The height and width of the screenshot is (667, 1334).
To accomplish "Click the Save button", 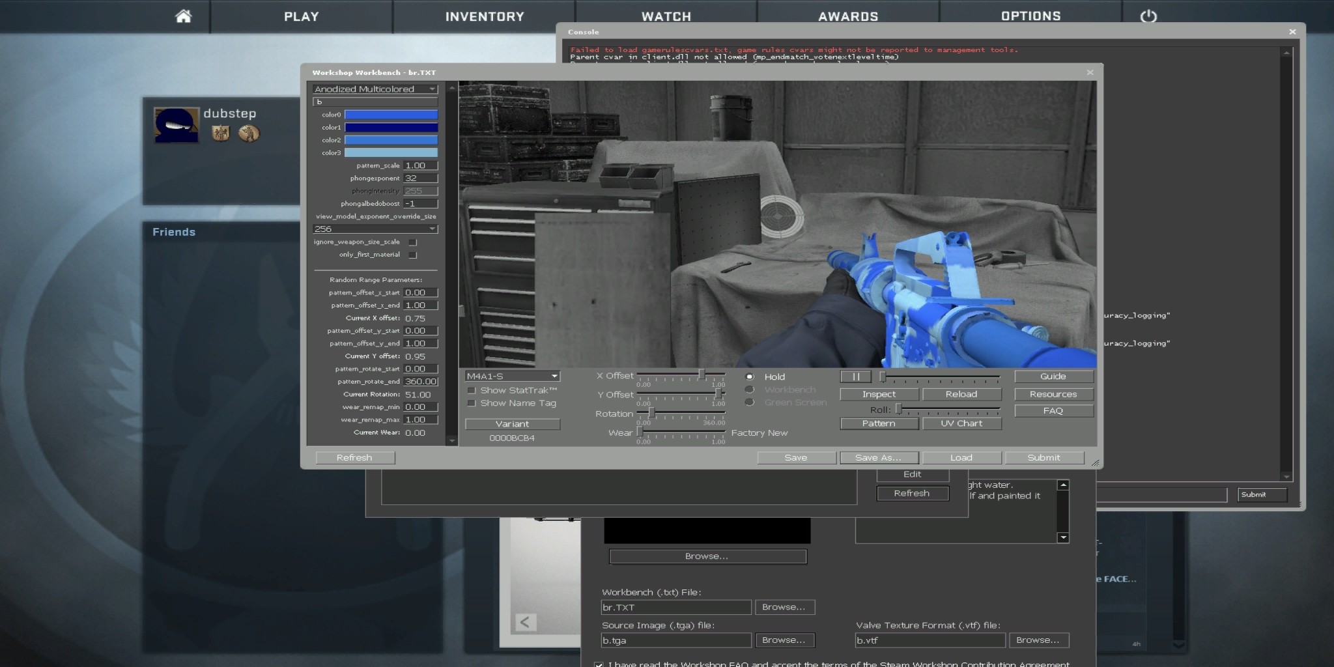I will tap(797, 458).
